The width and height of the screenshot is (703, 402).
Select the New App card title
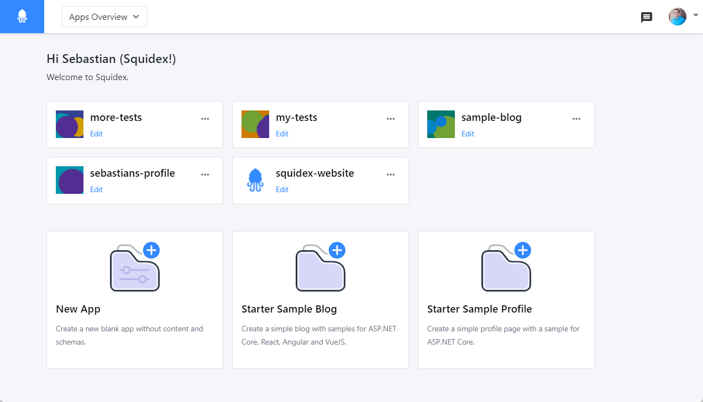[x=78, y=309]
